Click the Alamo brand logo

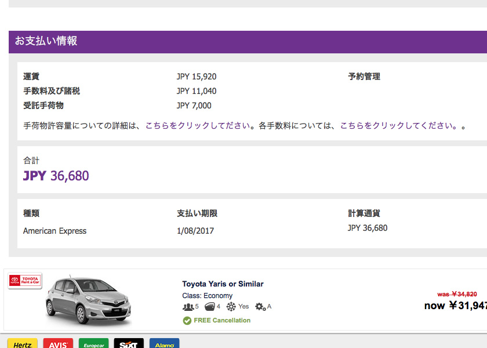click(x=164, y=343)
